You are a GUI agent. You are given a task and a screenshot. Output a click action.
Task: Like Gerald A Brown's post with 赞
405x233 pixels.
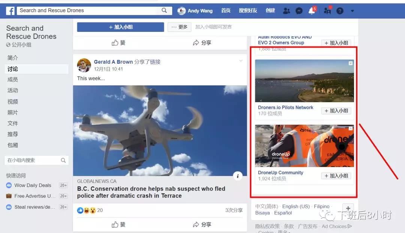118,224
